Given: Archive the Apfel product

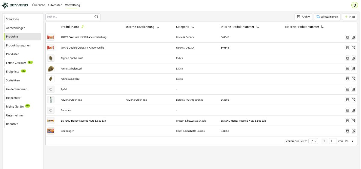Looking at the screenshot, I should pos(347,89).
